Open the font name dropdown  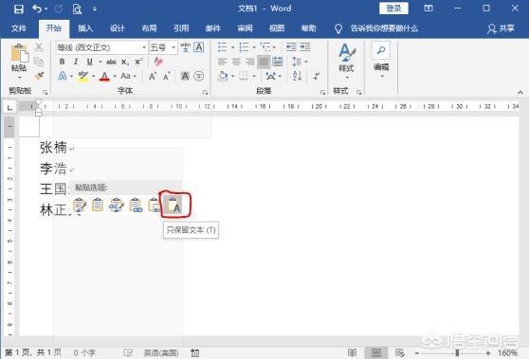144,47
